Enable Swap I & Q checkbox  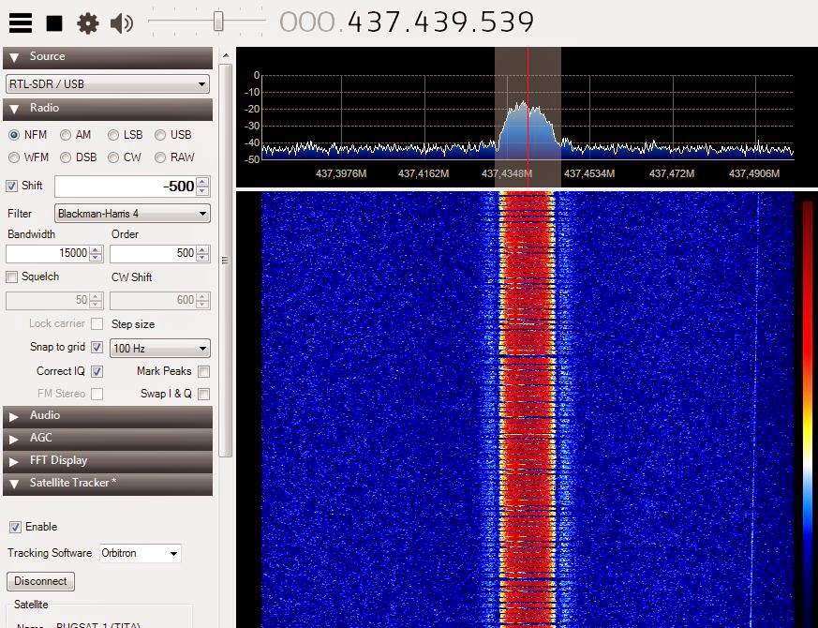click(204, 394)
